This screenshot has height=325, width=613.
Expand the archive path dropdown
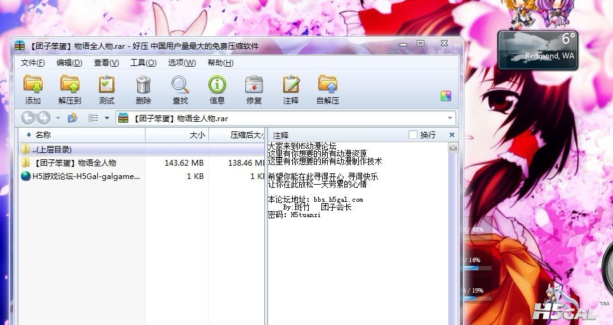pos(450,118)
